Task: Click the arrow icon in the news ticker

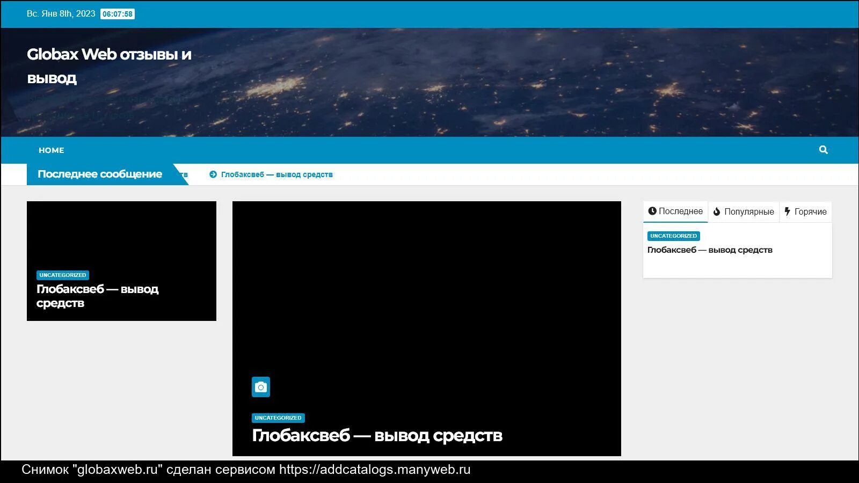Action: (x=213, y=174)
